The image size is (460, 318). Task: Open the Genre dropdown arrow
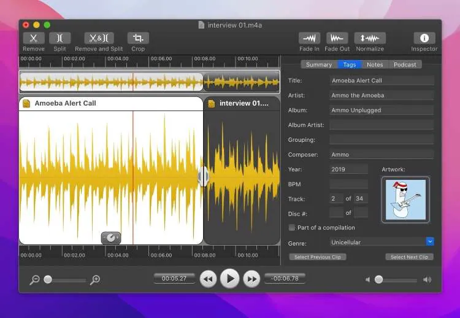[430, 242]
